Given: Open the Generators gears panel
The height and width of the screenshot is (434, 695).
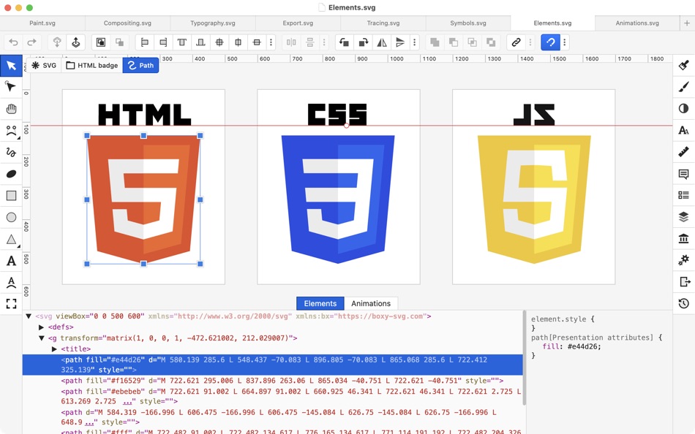Looking at the screenshot, I should coord(683,260).
